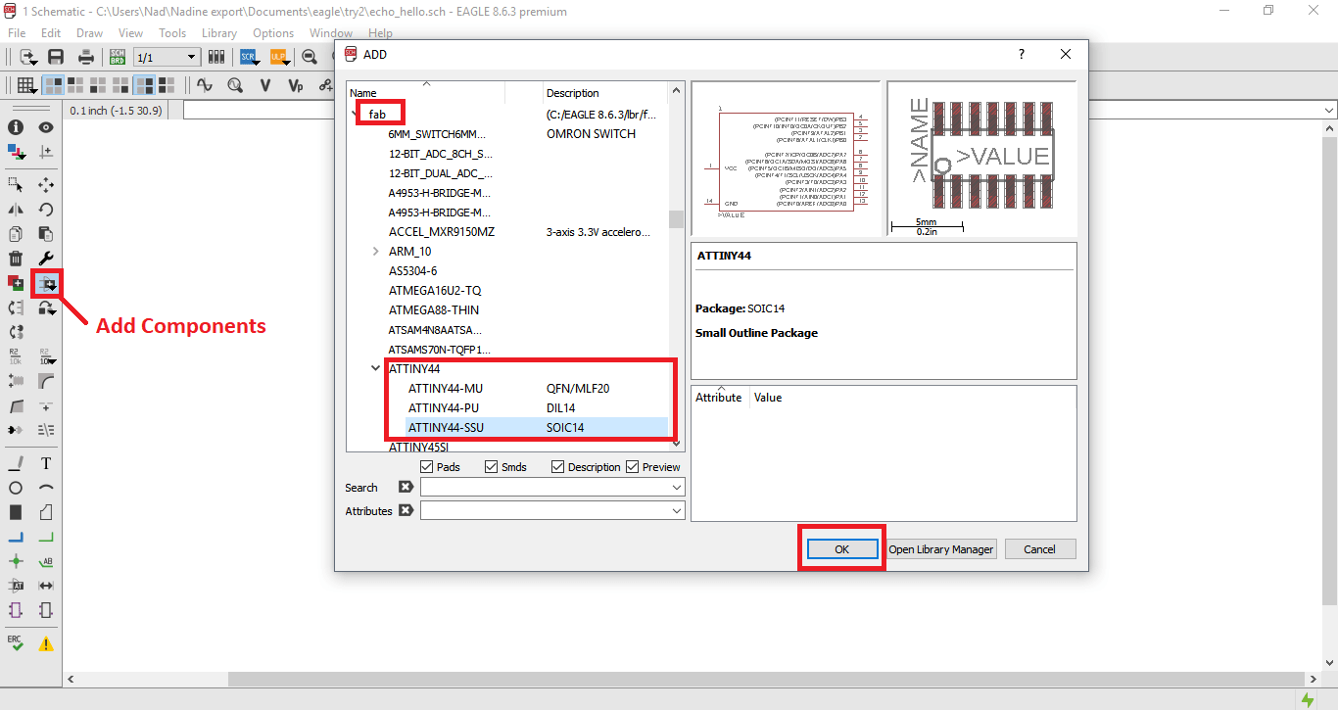
Task: Select the filled Rectangle tool
Action: (16, 512)
